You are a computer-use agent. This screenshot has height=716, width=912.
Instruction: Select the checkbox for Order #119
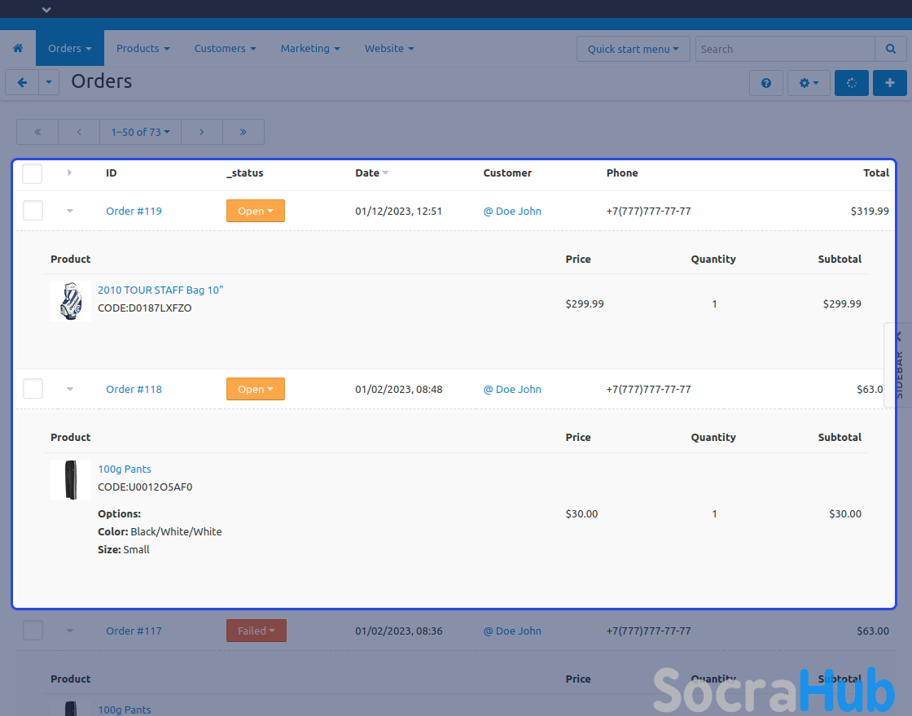point(33,211)
